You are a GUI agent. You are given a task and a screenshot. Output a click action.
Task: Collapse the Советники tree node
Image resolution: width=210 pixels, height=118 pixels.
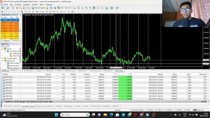[3, 61]
